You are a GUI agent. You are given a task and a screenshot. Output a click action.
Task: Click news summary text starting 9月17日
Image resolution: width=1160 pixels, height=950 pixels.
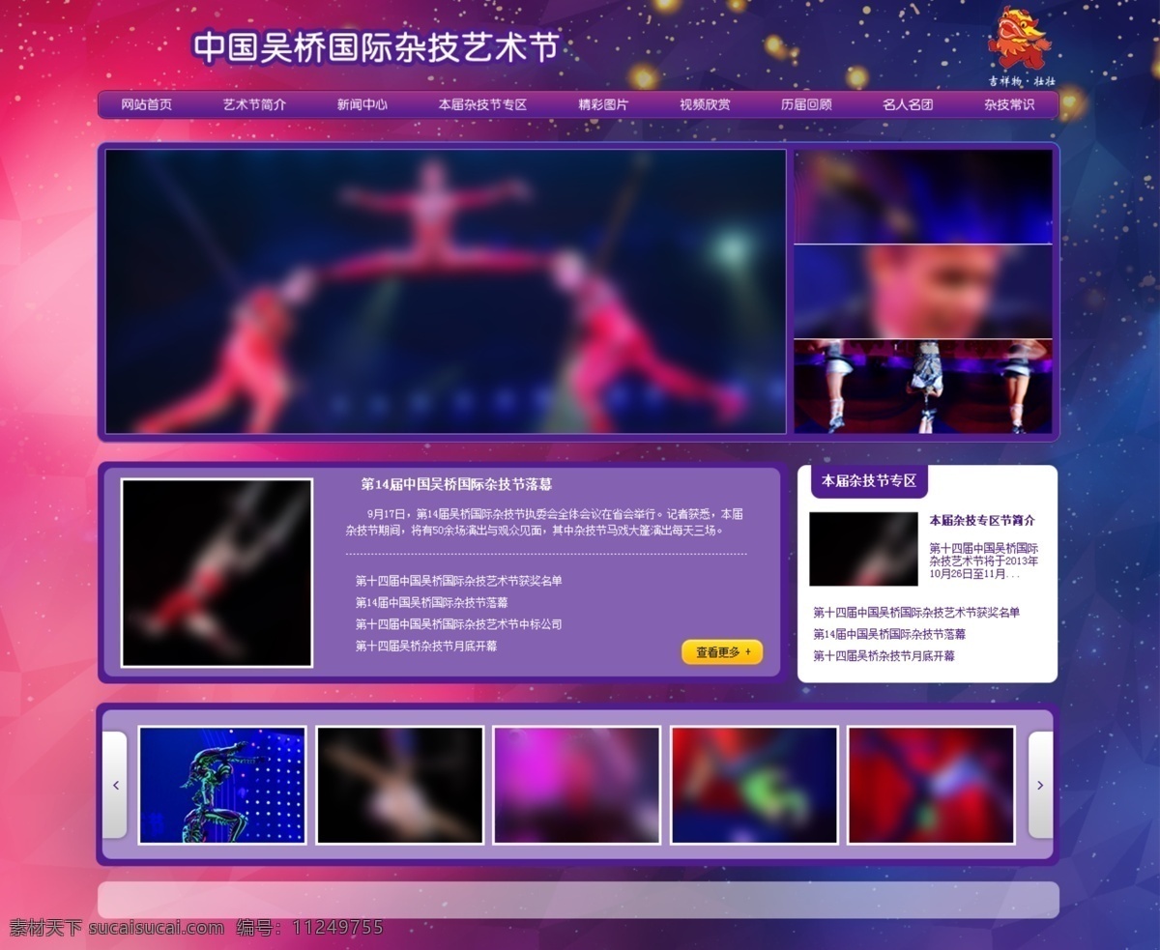click(x=545, y=522)
